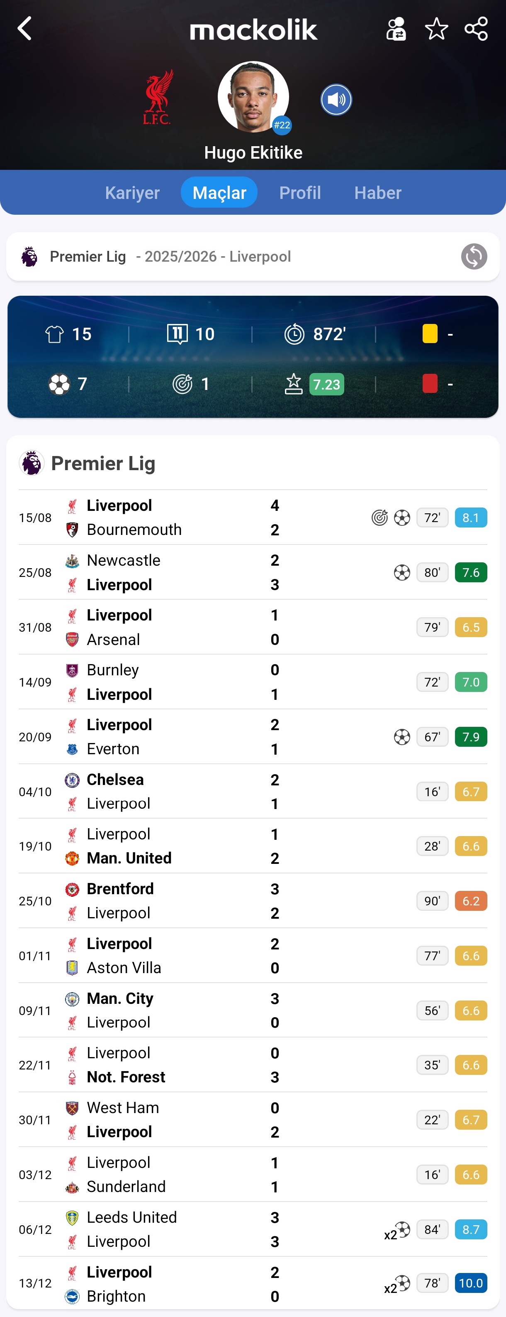Tap the 8.7 rating badge

pyautogui.click(x=470, y=1229)
